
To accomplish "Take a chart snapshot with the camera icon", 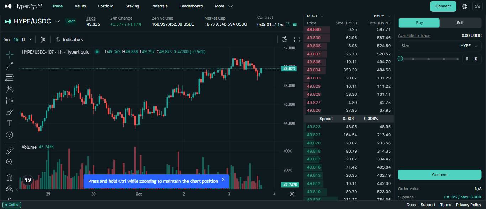I will click(285, 39).
